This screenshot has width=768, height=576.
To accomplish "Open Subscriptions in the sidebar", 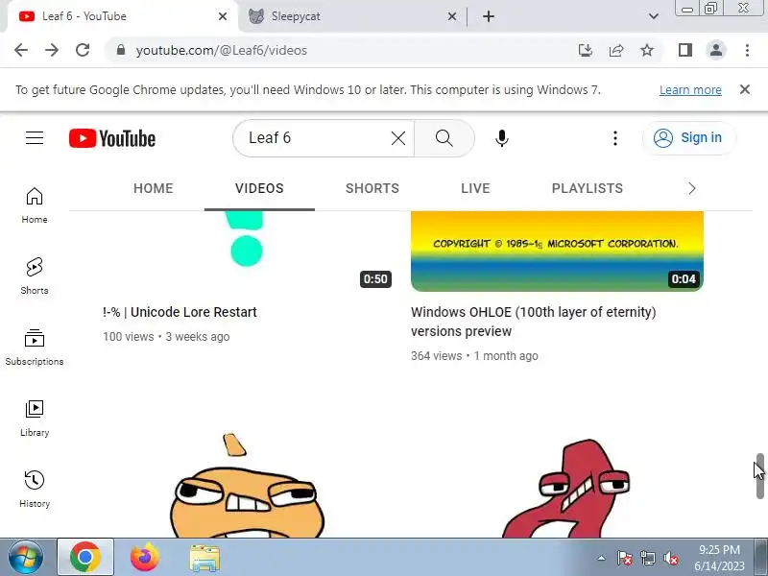I will 35,348.
